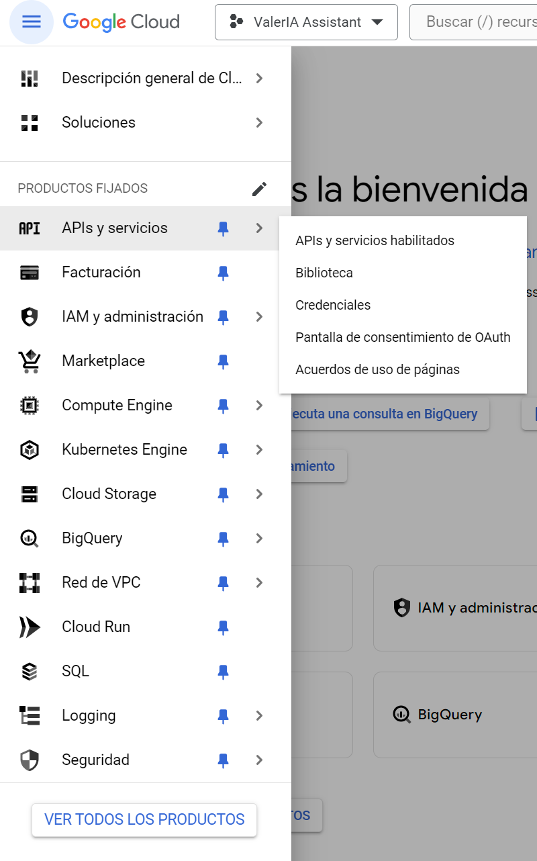537x861 pixels.
Task: Click the Kubernetes Engine hexagon icon
Action: [30, 450]
